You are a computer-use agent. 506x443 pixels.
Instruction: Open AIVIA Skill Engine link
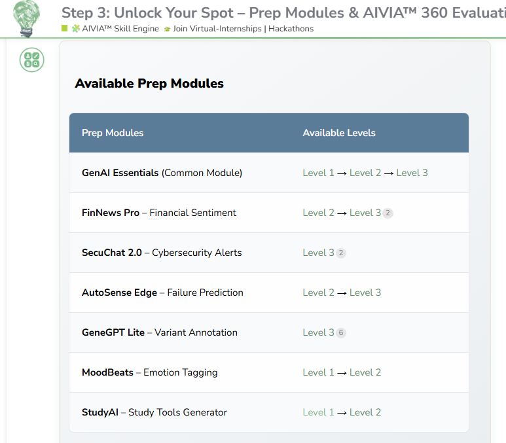tap(120, 29)
